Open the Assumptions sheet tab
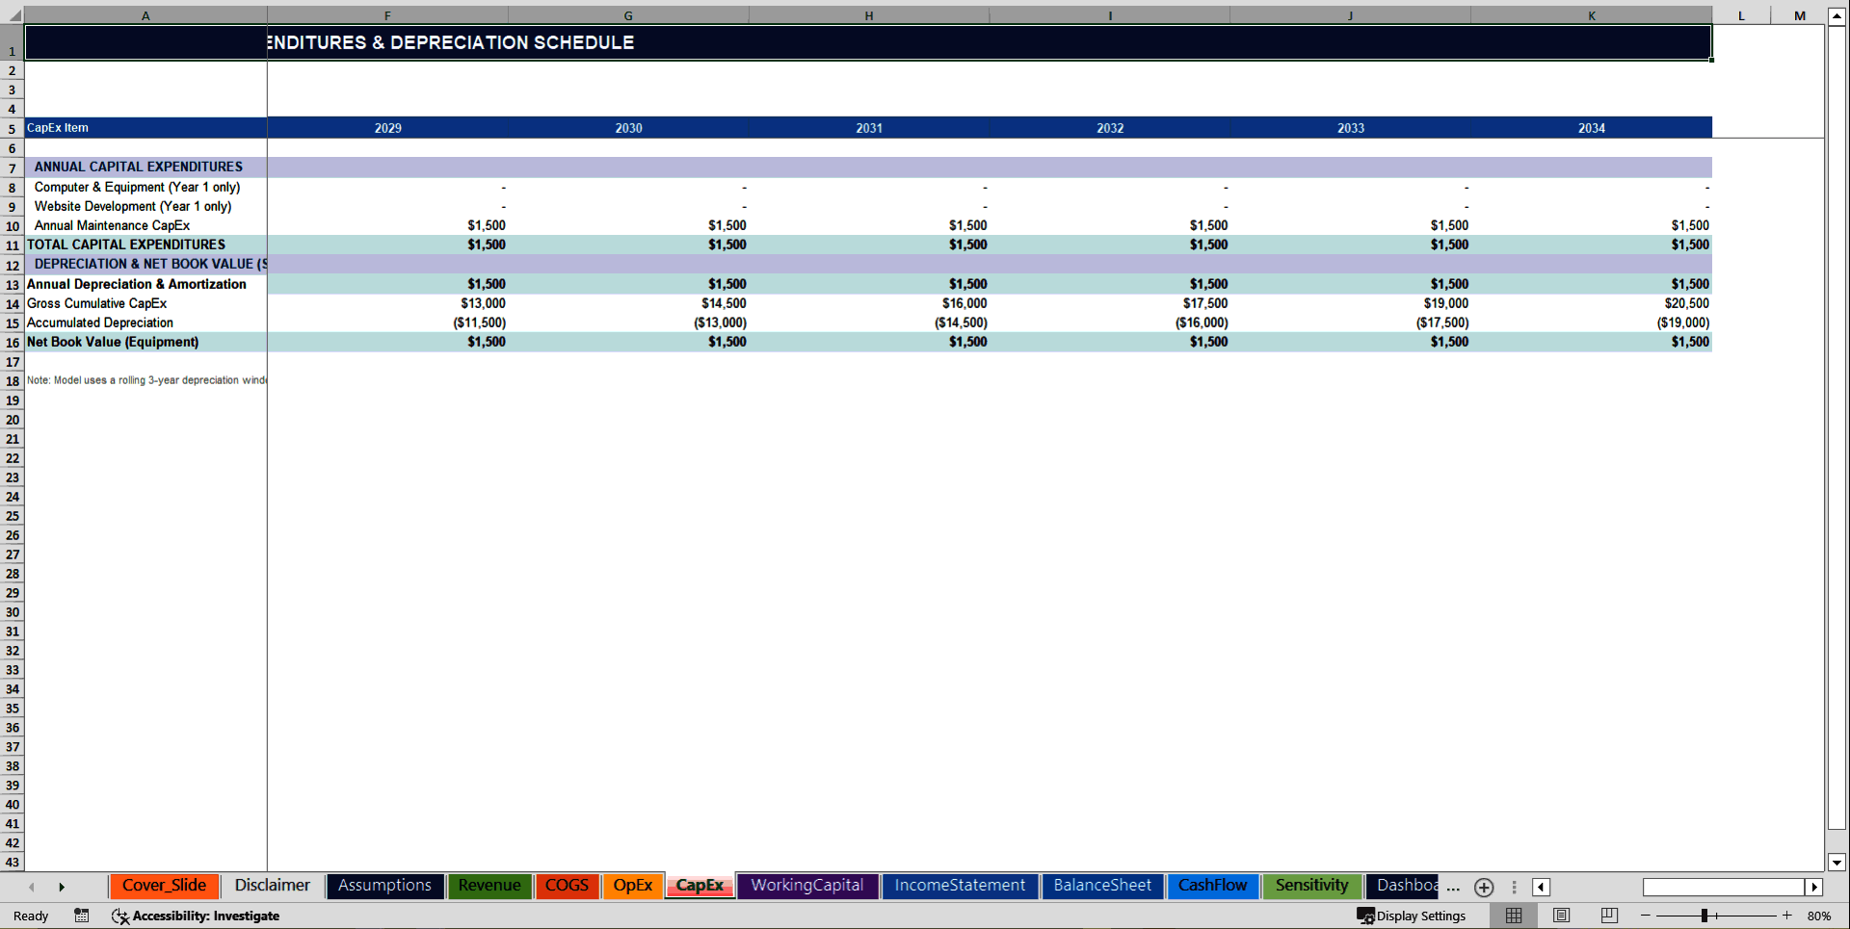 tap(384, 886)
